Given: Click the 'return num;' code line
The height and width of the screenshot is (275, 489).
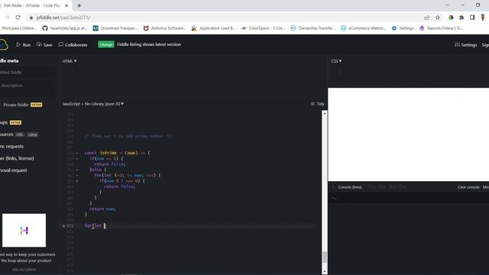Looking at the screenshot, I should pyautogui.click(x=102, y=209).
